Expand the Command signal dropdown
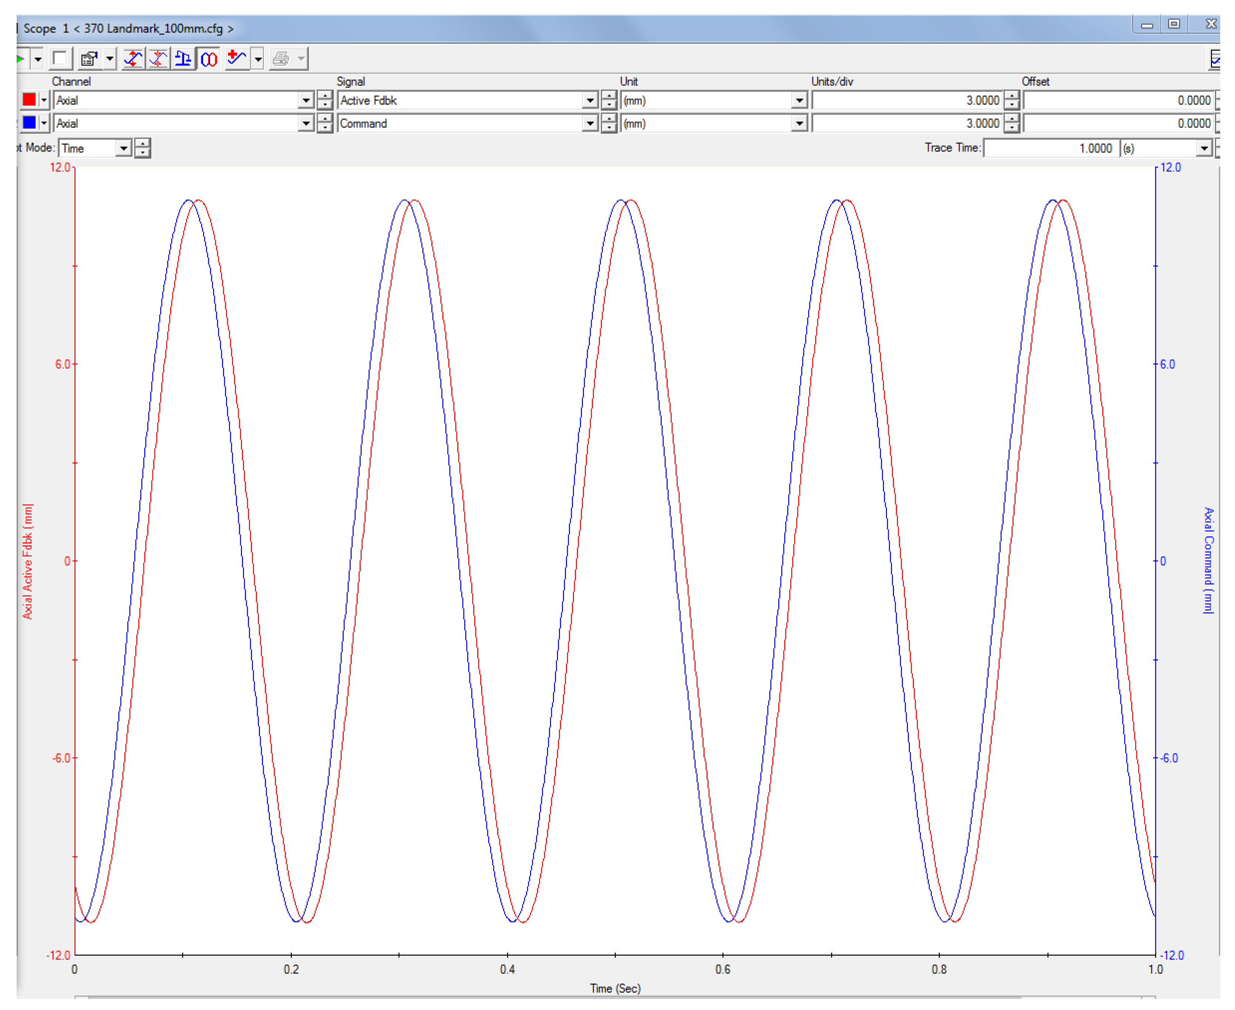Image resolution: width=1235 pixels, height=1010 pixels. pos(590,123)
